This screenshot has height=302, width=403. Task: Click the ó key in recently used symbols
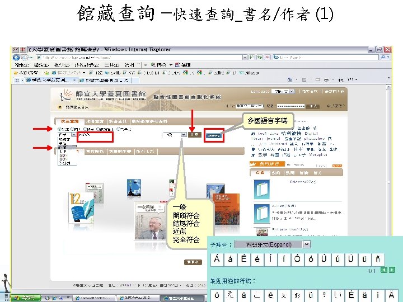(x=217, y=295)
